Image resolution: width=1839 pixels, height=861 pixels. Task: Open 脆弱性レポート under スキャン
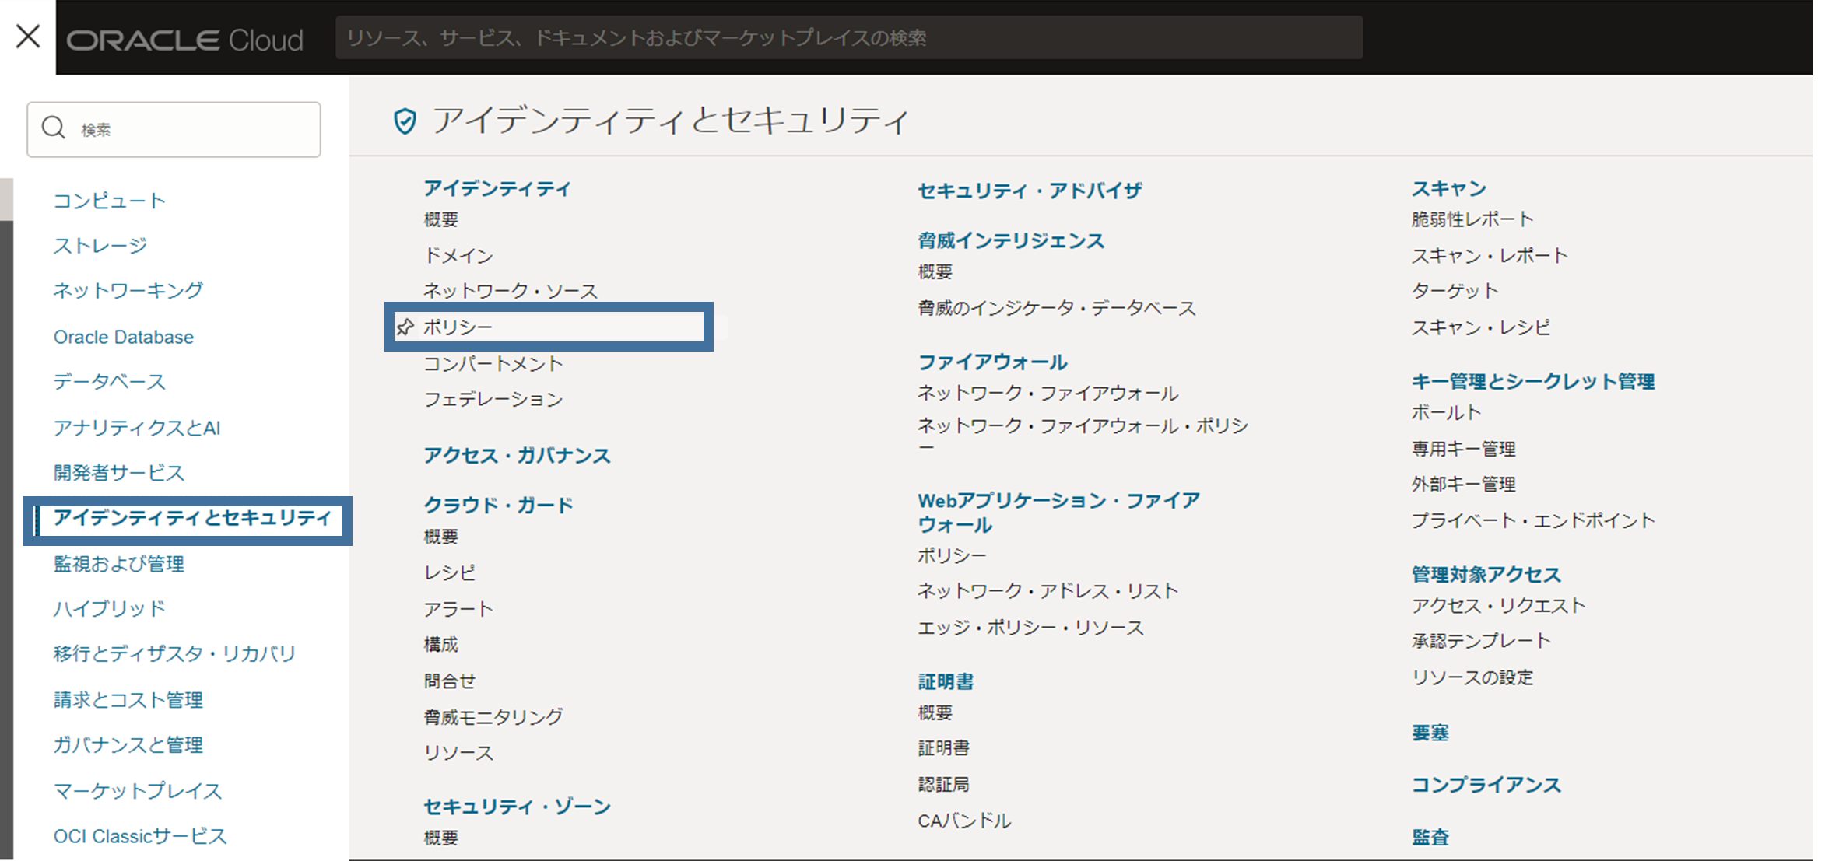click(1472, 219)
